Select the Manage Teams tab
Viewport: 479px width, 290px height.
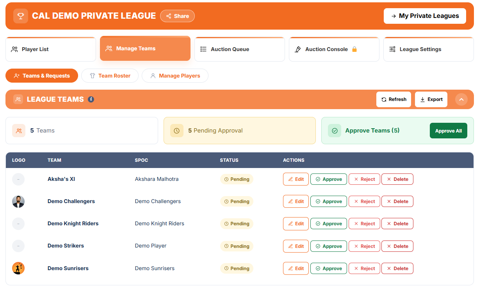coord(145,48)
